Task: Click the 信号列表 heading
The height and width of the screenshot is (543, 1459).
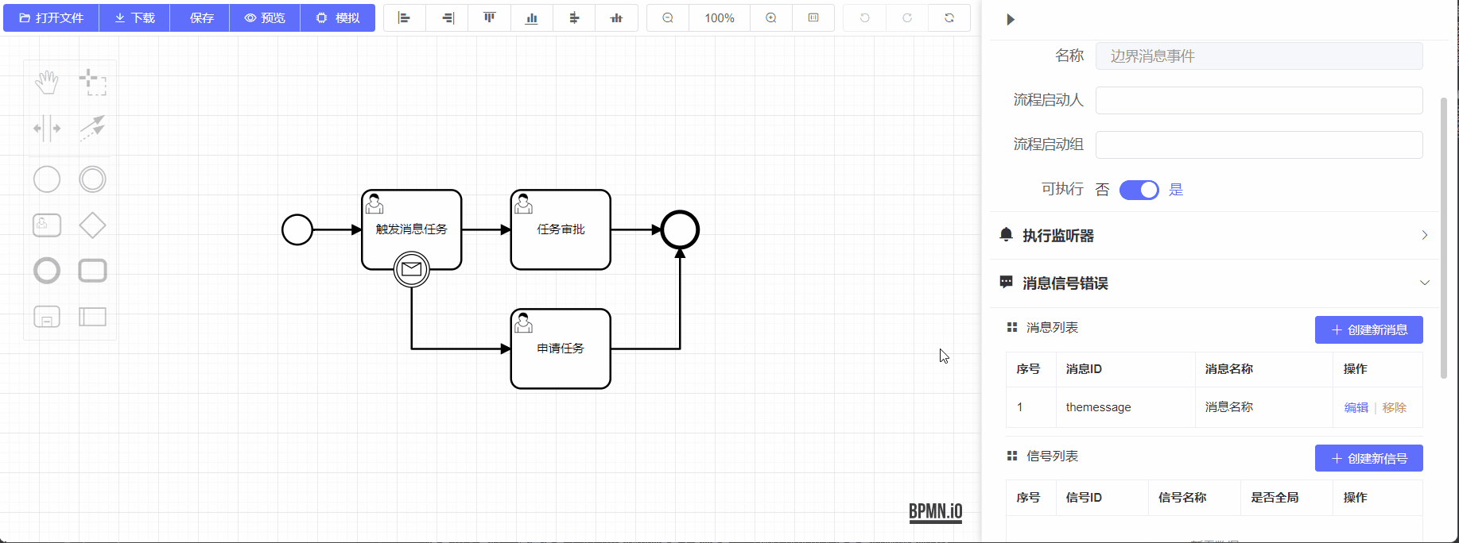Action: (x=1052, y=456)
